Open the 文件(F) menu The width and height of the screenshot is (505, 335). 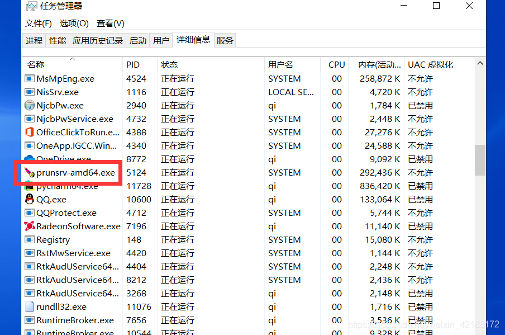coord(39,23)
